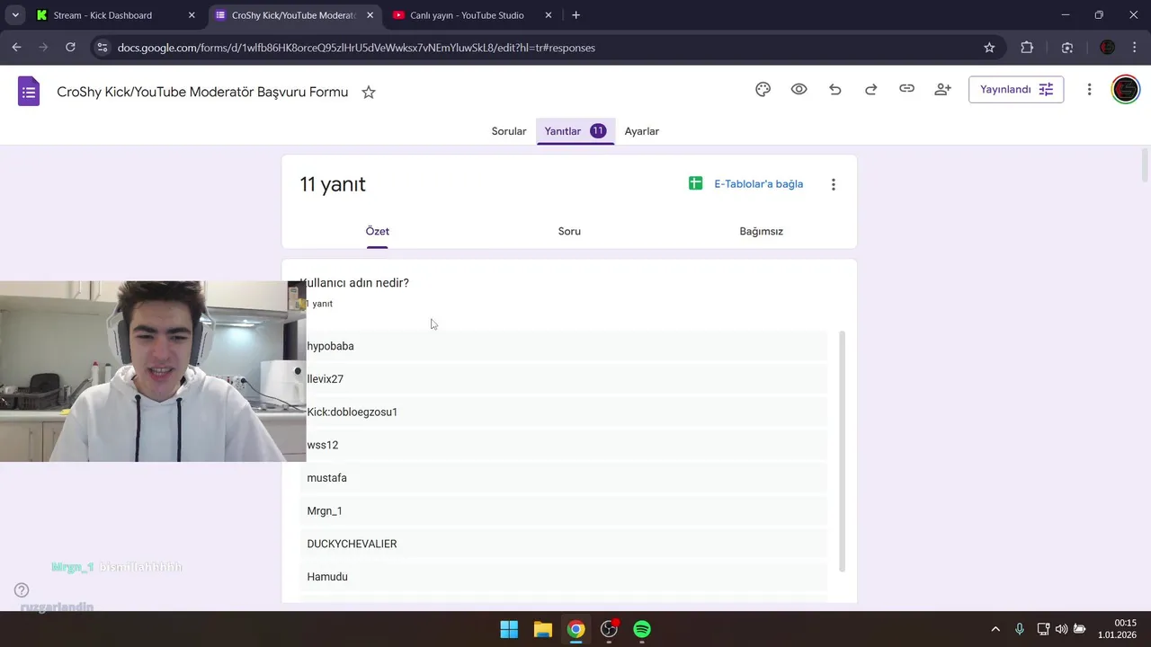Screen dimensions: 1151x647
Task: Go to Google Forms home icon
Action: click(29, 91)
